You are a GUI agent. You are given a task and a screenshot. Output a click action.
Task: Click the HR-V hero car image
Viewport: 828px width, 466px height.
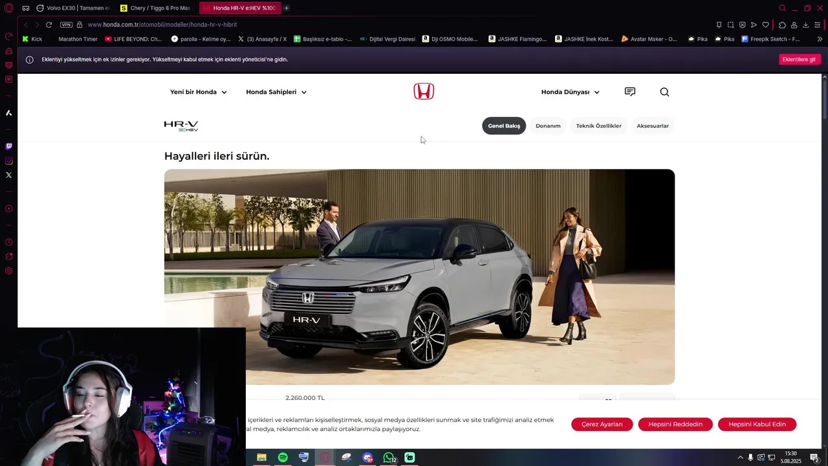(x=419, y=277)
